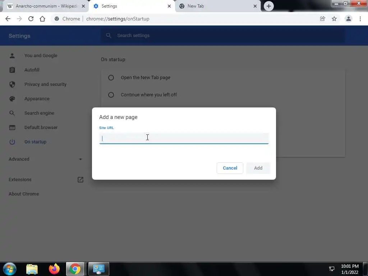Click the search magnifier icon in settings header
Screen dimensions: 368x276
(109, 36)
